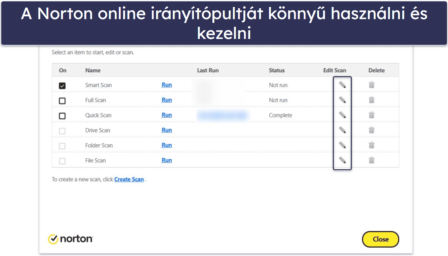
Task: Delete Quick Scan using trash icon
Action: tap(372, 115)
